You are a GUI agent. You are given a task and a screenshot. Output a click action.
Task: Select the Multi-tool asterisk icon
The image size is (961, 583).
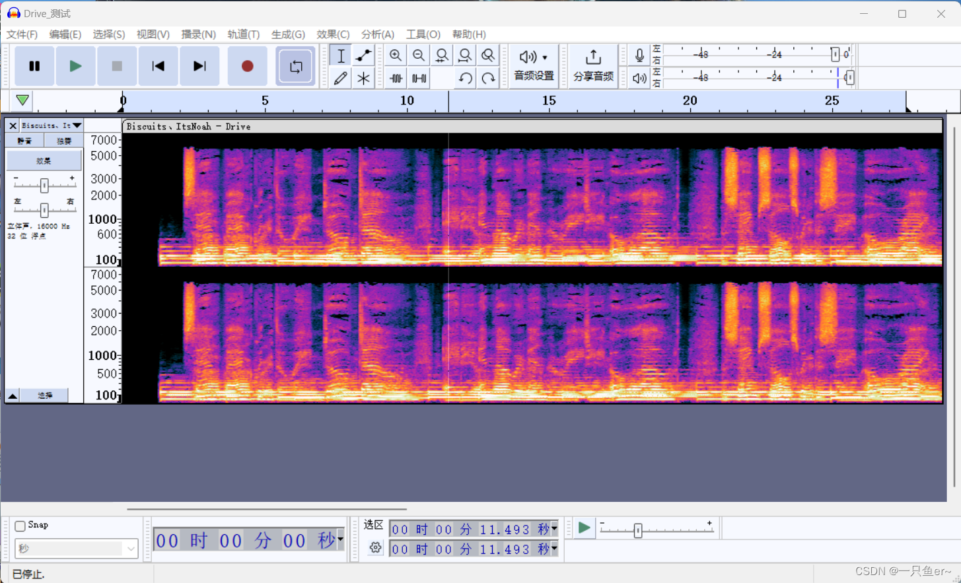click(x=363, y=78)
